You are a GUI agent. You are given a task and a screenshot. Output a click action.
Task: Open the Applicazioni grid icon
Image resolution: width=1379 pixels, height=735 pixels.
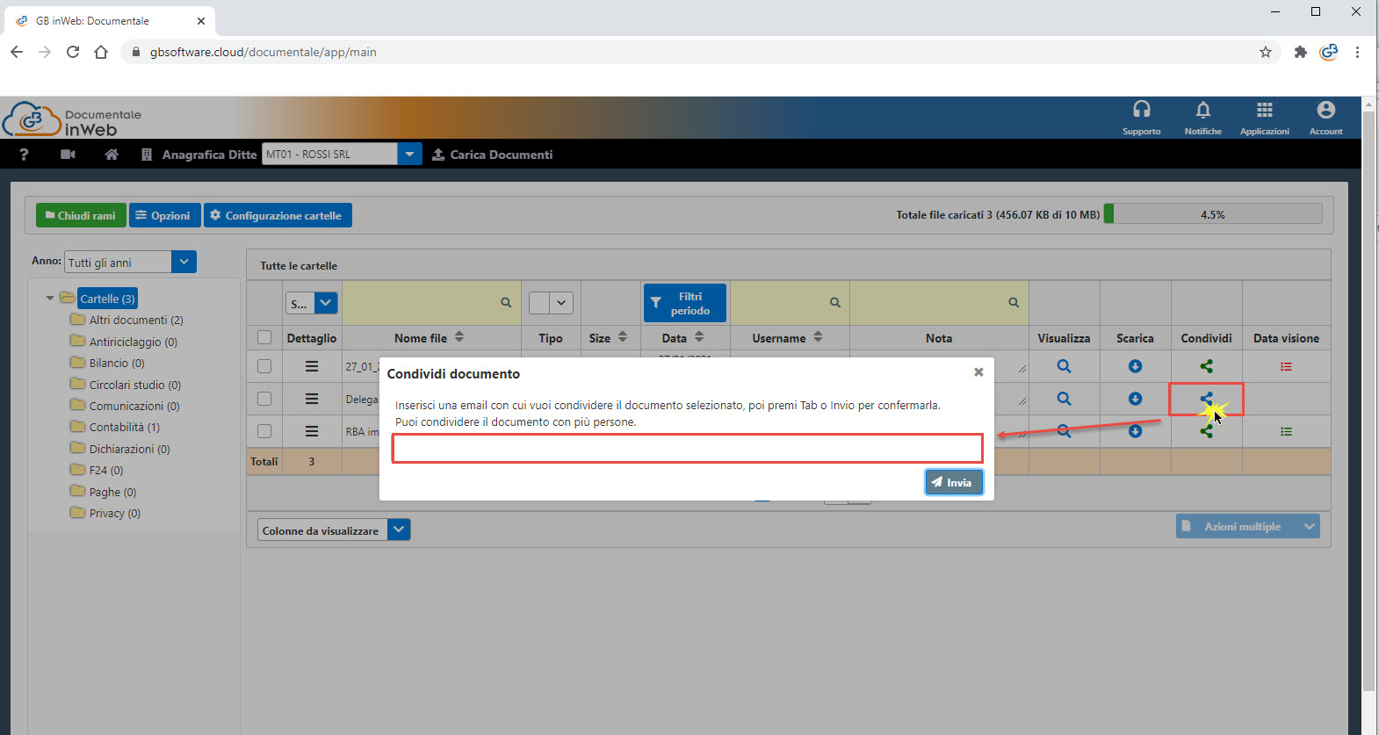pyautogui.click(x=1264, y=110)
